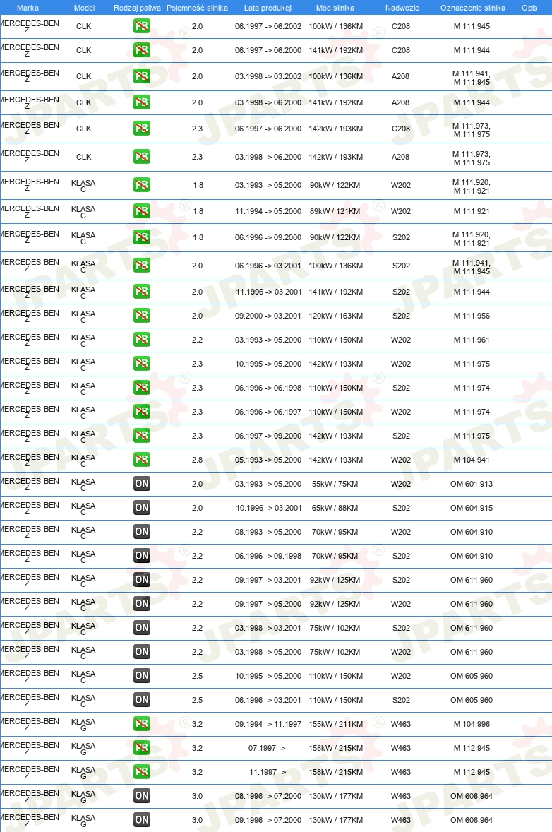Click the engine capacity value '2.8'
Viewport: 552px width, 832px height.
tap(197, 460)
